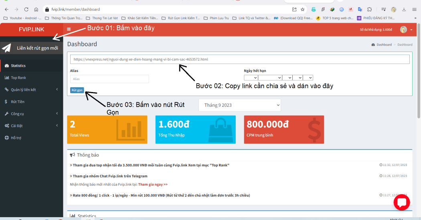Open the second, widest expiry date dropdown
421x220 pixels.
pyautogui.click(x=270, y=78)
